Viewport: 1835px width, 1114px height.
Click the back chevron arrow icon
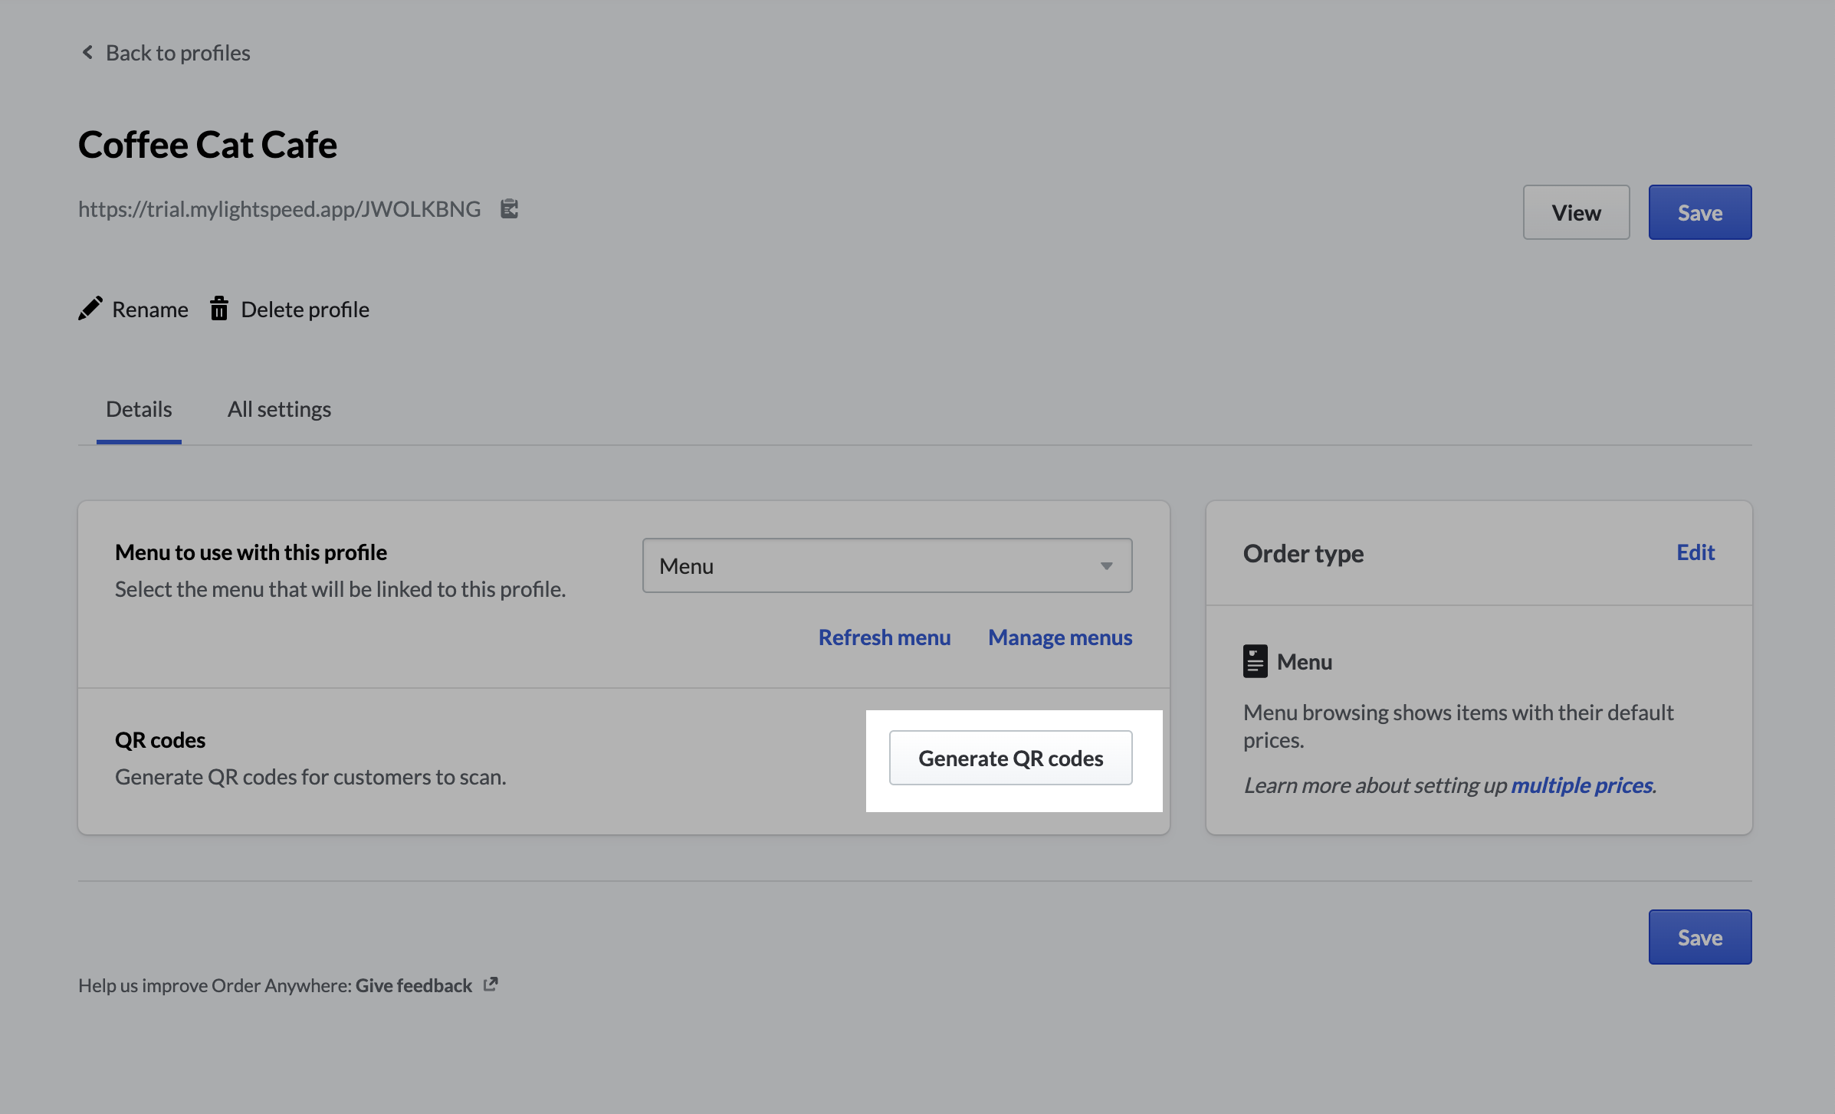(87, 52)
